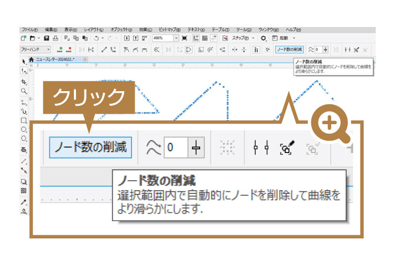Select the Ellipse tool

(24, 129)
